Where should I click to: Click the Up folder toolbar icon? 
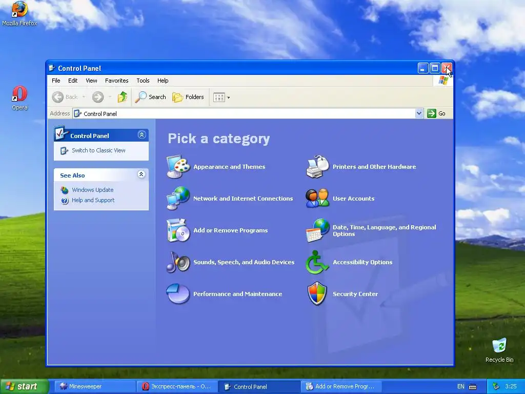coord(123,97)
